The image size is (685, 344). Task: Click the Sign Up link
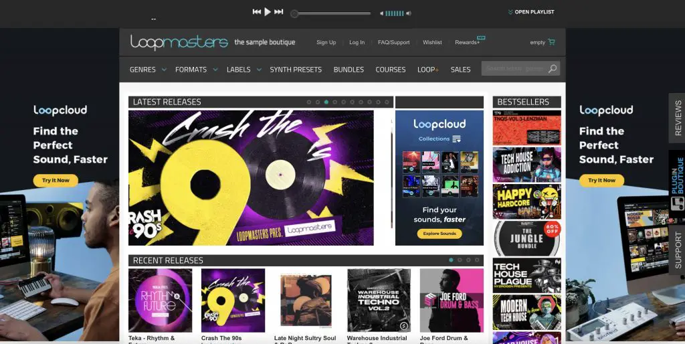click(x=326, y=42)
